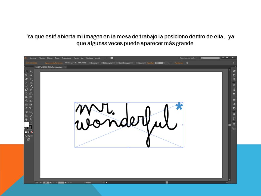Select the Selection (black arrow) tool

pyautogui.click(x=26, y=72)
